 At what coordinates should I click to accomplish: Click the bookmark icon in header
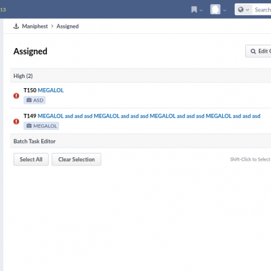tap(194, 9)
